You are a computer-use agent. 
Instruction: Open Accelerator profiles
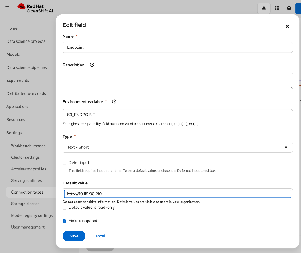[28, 169]
